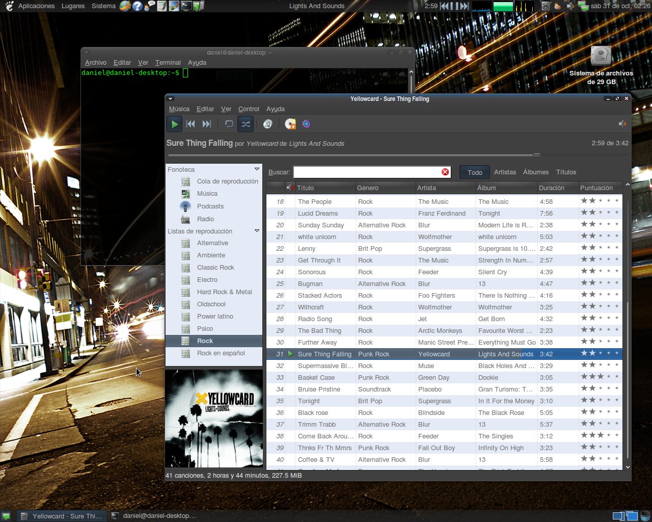Viewport: 652px width, 522px height.
Task: Open the help icon in top panel
Action: (x=137, y=6)
